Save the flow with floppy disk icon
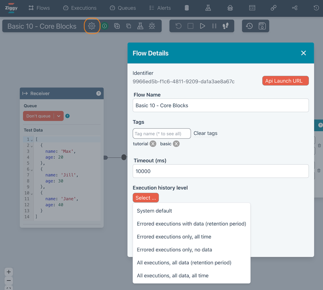The width and height of the screenshot is (323, 290). (262, 26)
